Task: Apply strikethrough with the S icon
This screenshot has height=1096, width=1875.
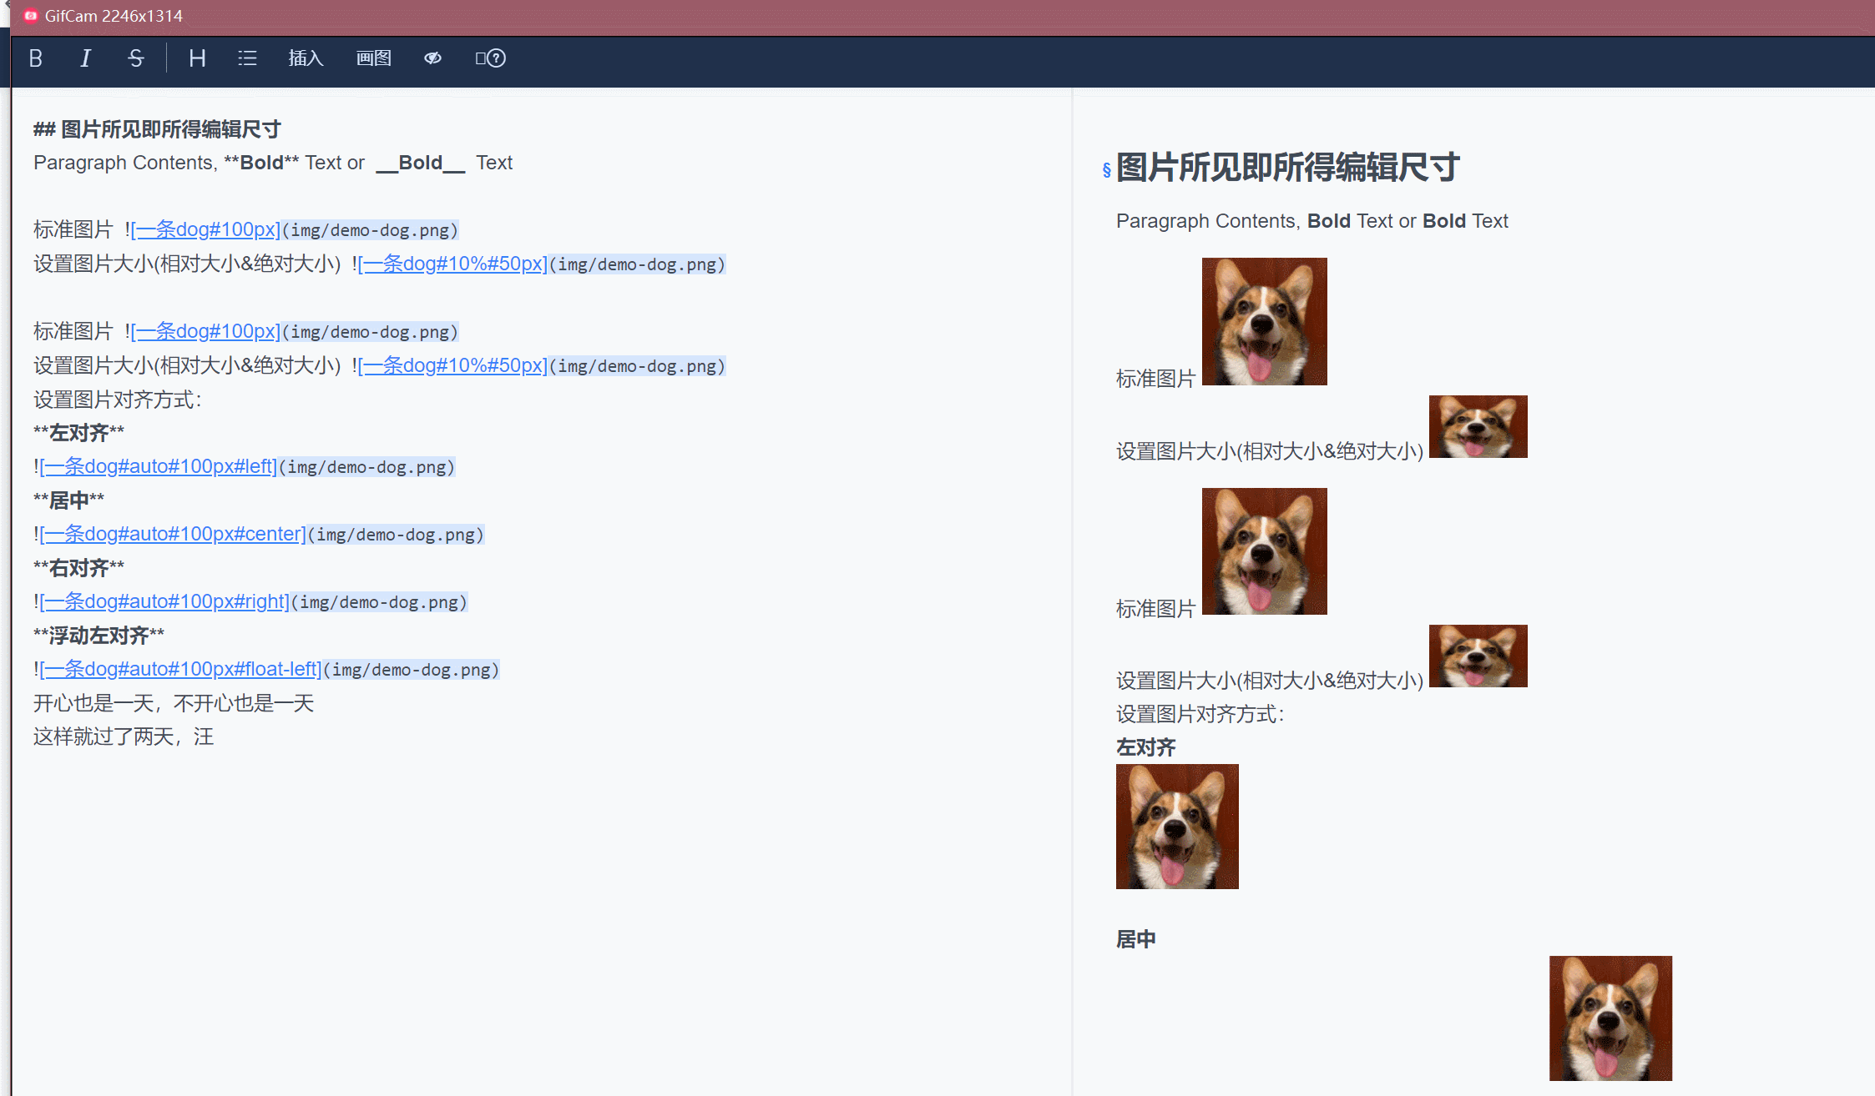Action: [x=136, y=58]
